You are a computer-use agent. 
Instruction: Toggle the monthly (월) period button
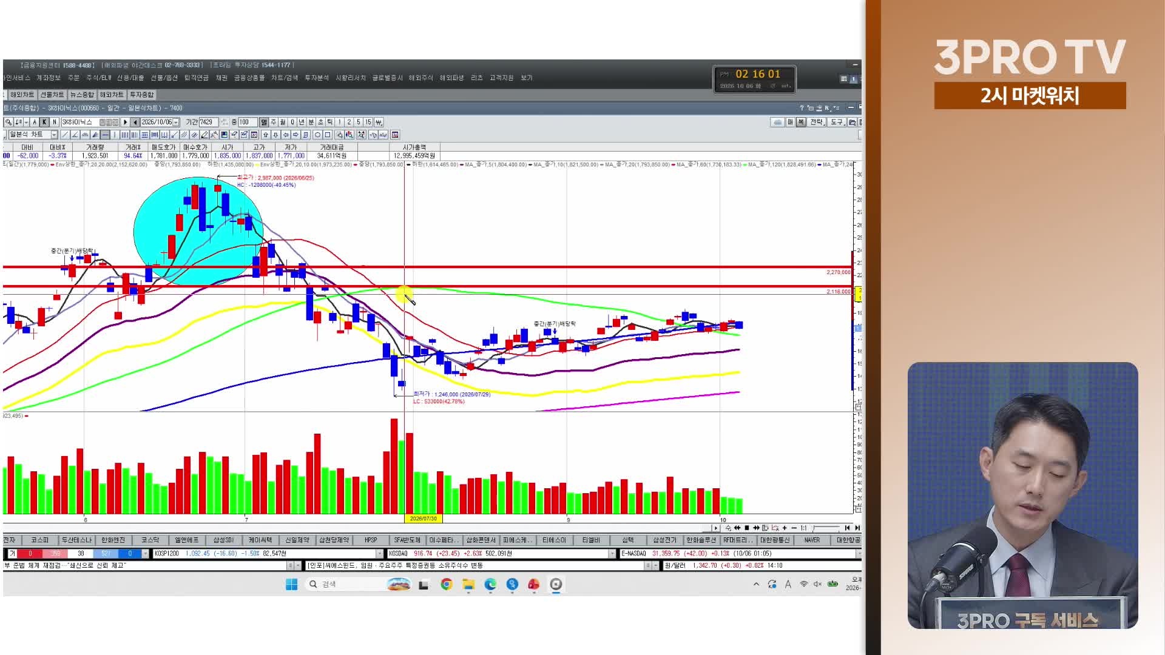coord(283,122)
